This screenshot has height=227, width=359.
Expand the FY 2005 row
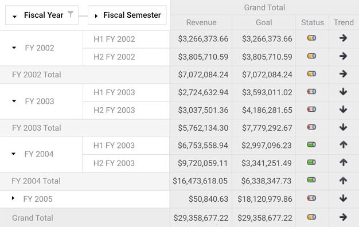(x=13, y=198)
